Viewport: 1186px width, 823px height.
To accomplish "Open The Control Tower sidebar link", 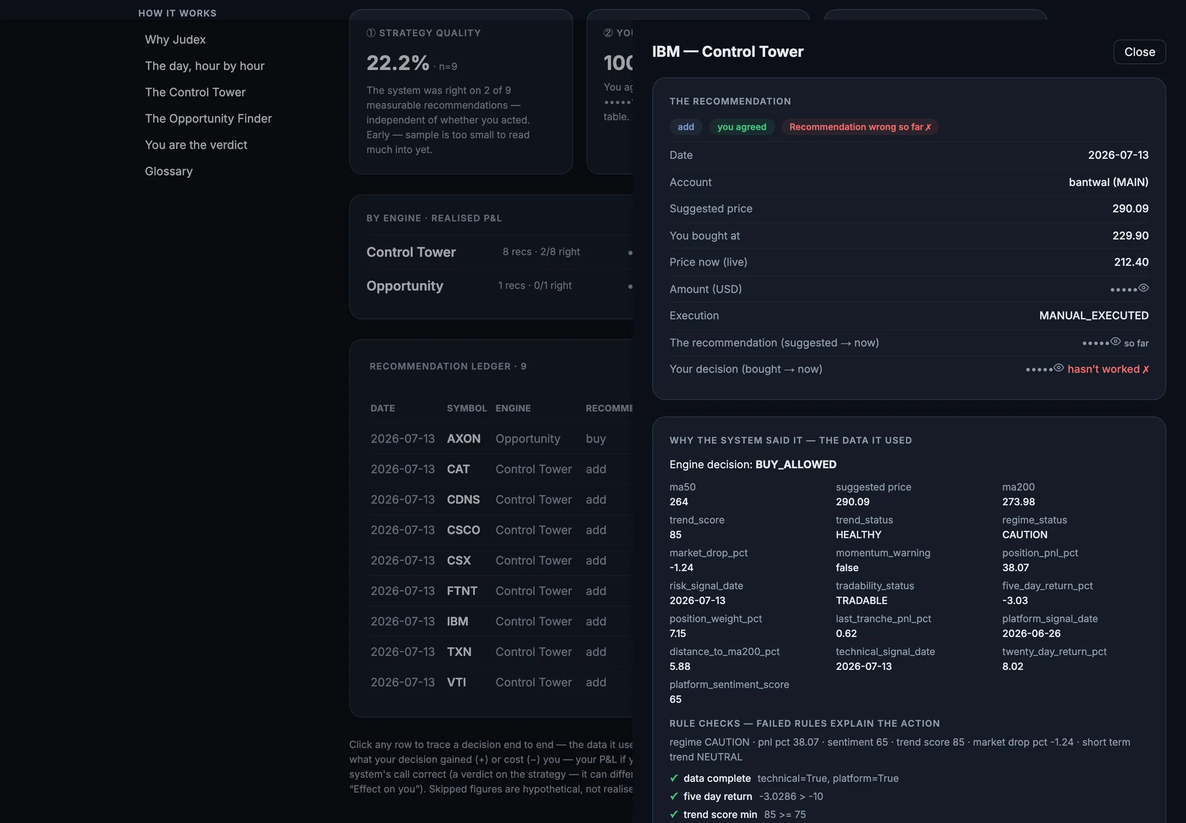I will click(x=195, y=92).
